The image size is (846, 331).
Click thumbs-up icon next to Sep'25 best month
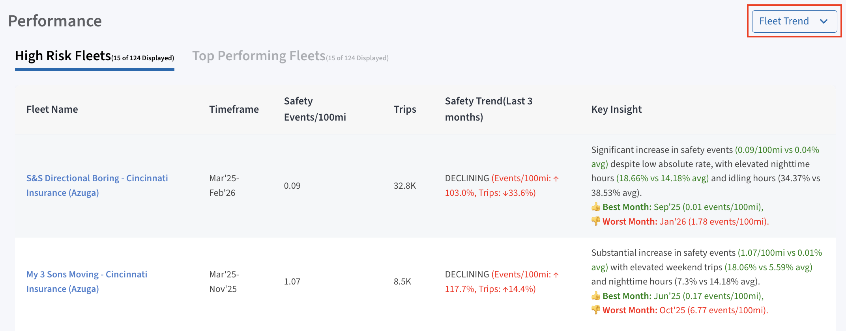coord(596,207)
